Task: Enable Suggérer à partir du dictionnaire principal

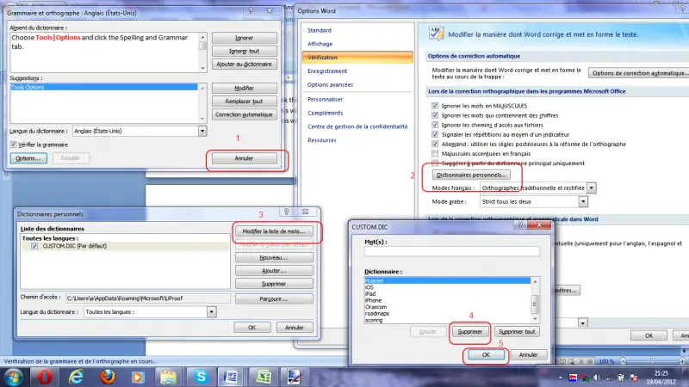Action: 435,163
